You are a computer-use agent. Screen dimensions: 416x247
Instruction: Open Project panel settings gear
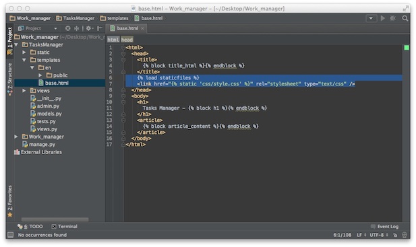tap(90, 28)
